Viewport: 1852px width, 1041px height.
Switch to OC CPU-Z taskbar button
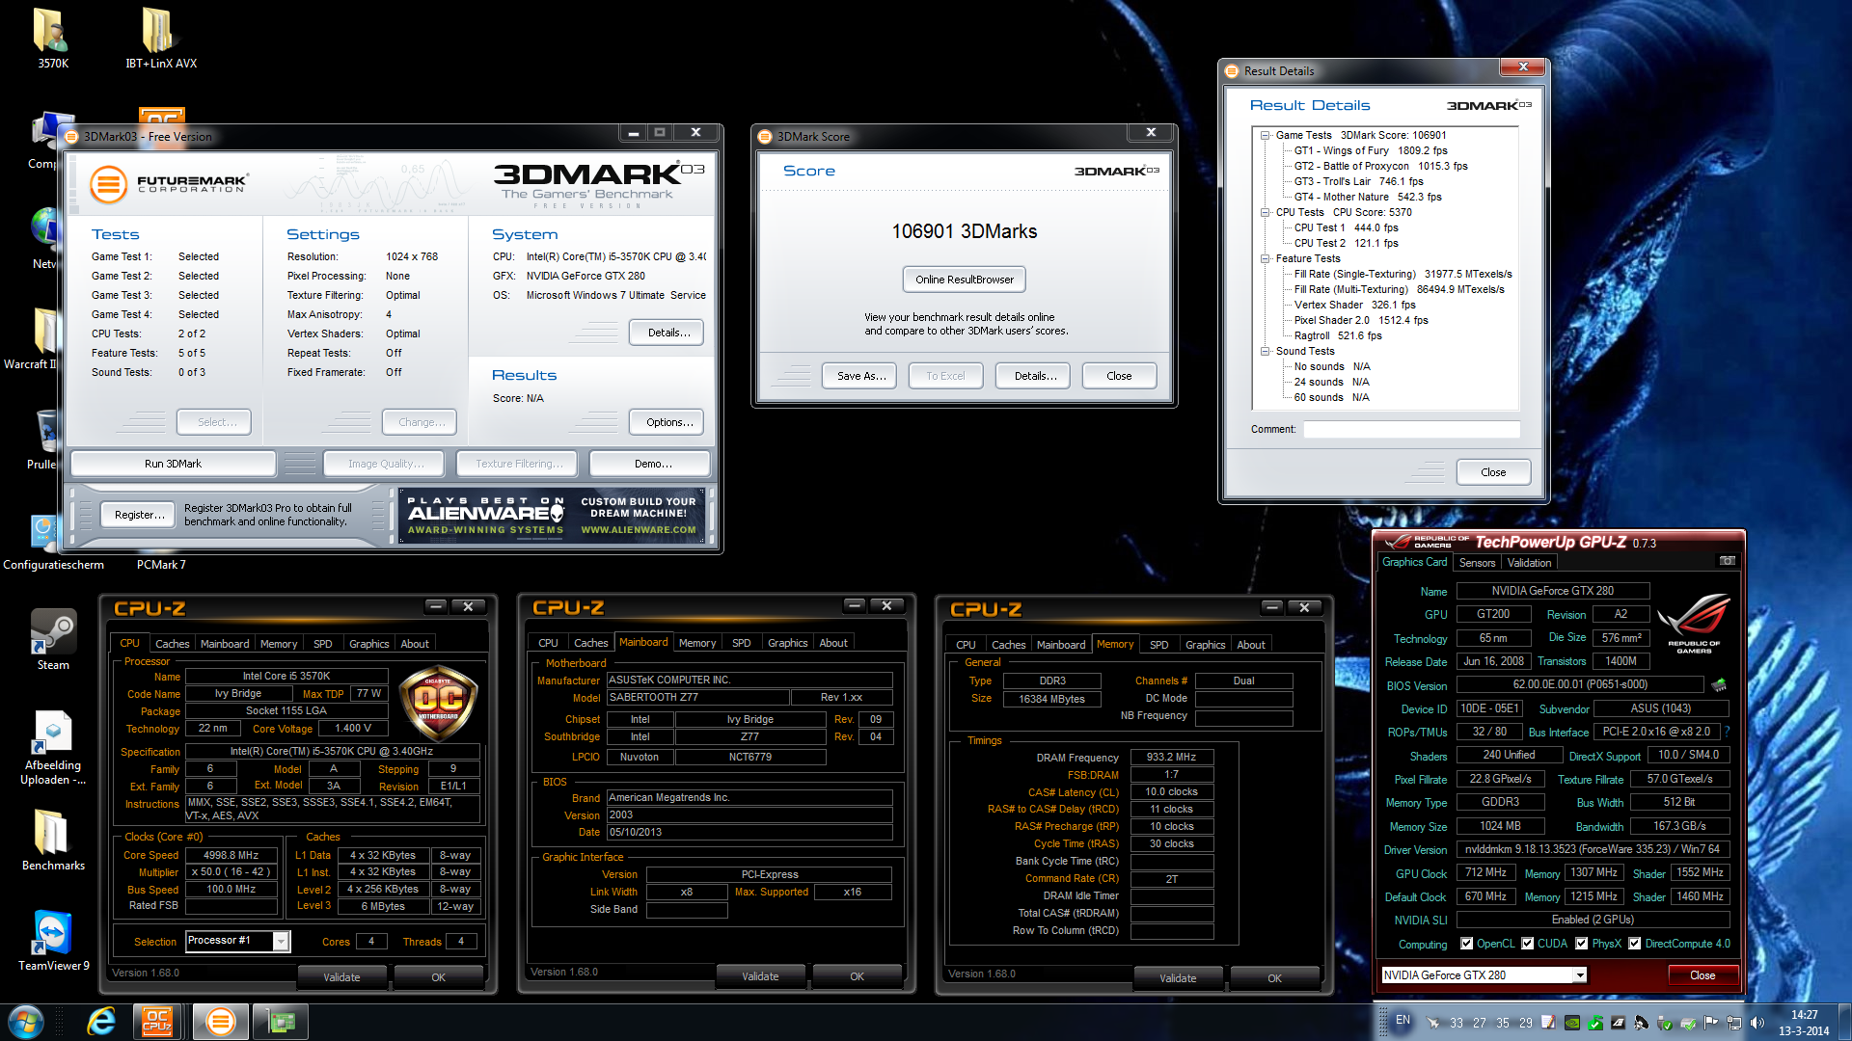[x=158, y=1021]
